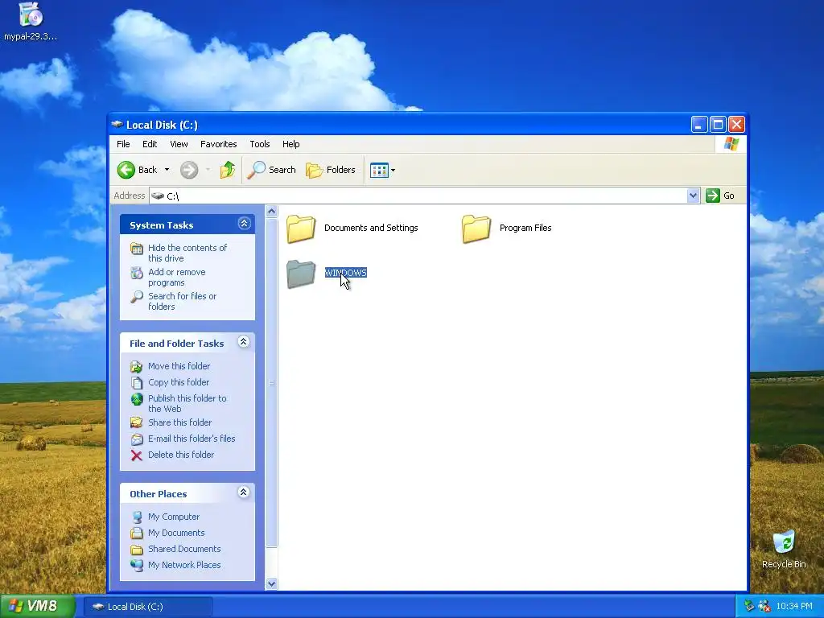Open the File menu
This screenshot has height=618, width=824.
click(123, 144)
